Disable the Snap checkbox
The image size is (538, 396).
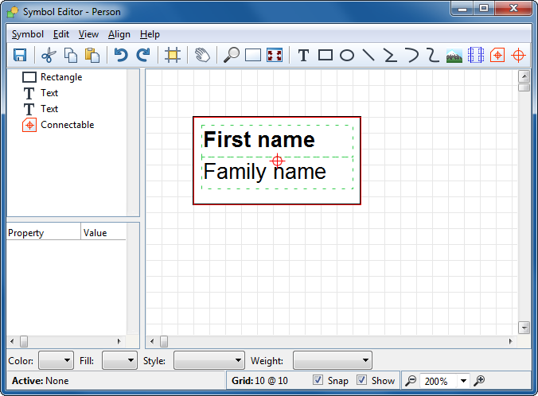pyautogui.click(x=318, y=381)
